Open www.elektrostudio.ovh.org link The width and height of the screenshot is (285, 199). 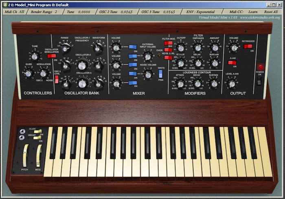[260, 18]
